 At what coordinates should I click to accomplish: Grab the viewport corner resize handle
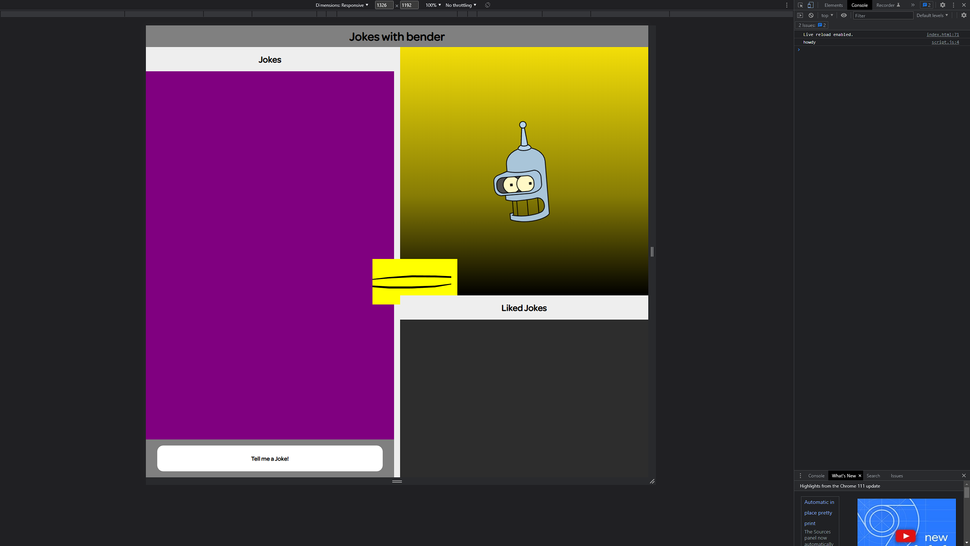pyautogui.click(x=652, y=481)
